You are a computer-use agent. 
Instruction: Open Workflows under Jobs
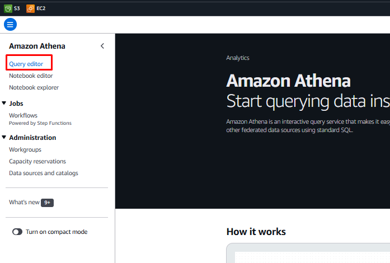coord(23,115)
